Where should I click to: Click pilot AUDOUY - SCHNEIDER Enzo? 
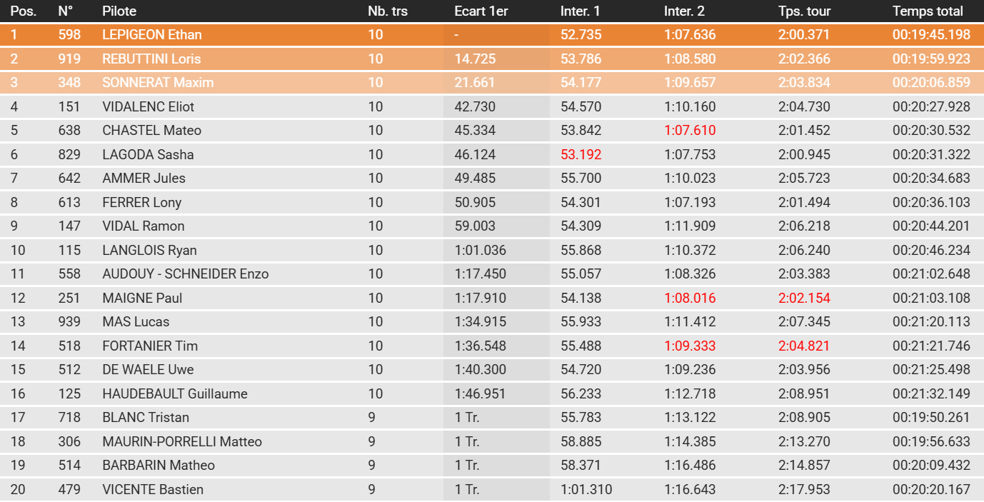(x=186, y=274)
